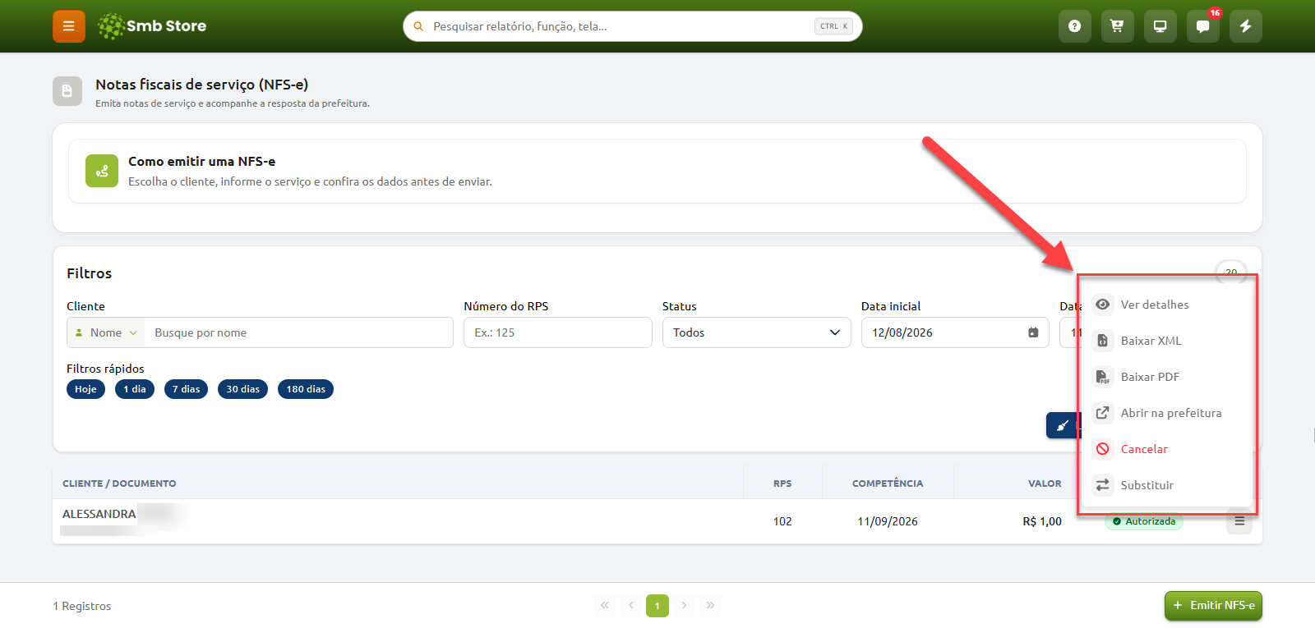Image resolution: width=1315 pixels, height=628 pixels.
Task: Select Baixar XML from context menu
Action: point(1167,341)
